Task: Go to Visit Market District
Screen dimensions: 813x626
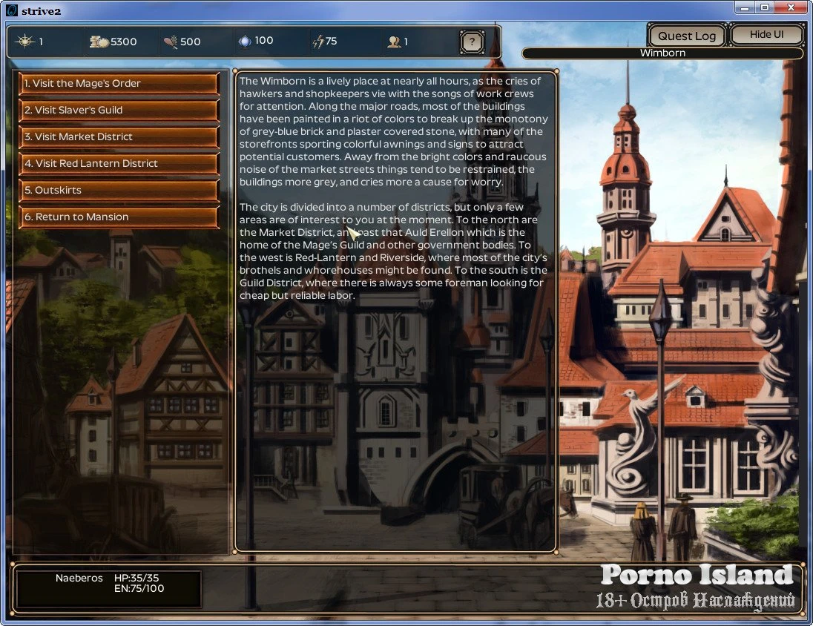Action: point(119,137)
